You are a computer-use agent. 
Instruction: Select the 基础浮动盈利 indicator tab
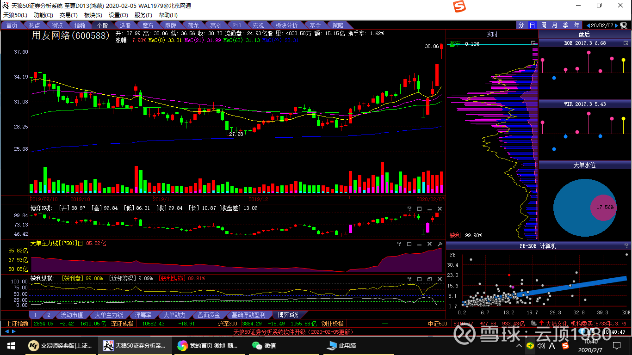pyautogui.click(x=248, y=315)
